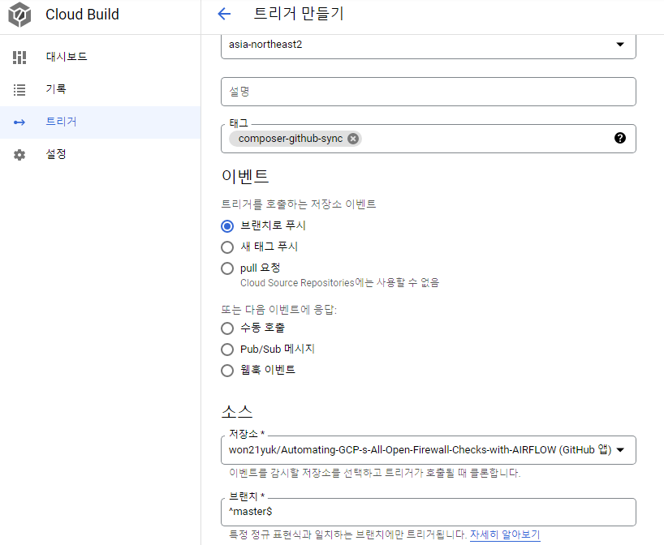664x545 pixels.
Task: Click the 기록 list icon in sidebar
Action: click(19, 89)
